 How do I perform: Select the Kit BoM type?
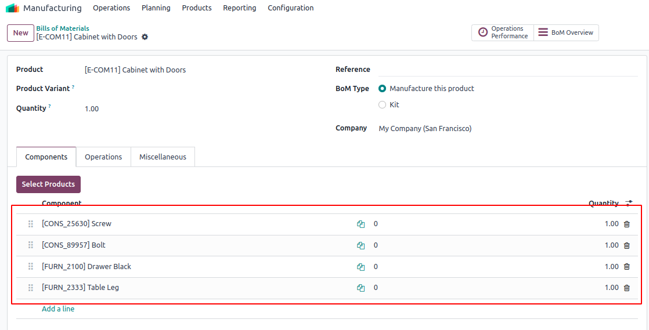[x=382, y=105]
